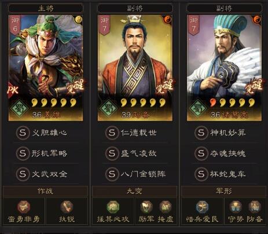This screenshot has height=234, width=268.
Task: Open the 姜维 general portrait card
Action: (46, 68)
